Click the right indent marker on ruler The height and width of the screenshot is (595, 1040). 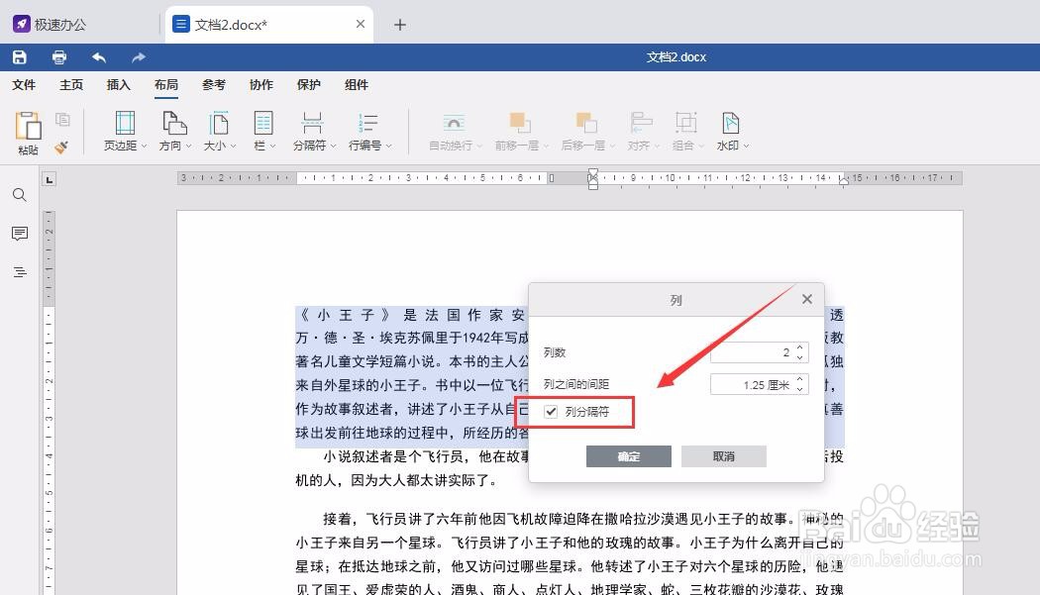(844, 181)
